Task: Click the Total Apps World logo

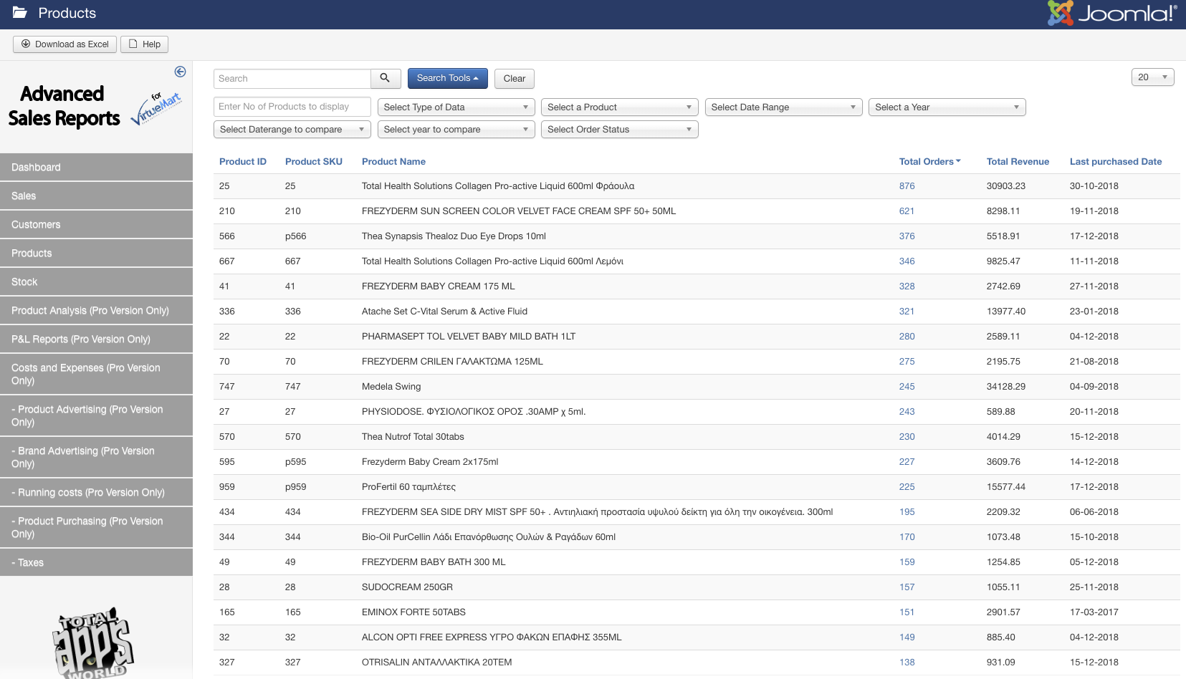Action: (93, 642)
